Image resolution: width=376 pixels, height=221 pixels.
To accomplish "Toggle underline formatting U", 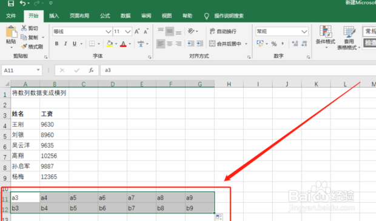I will [75, 44].
